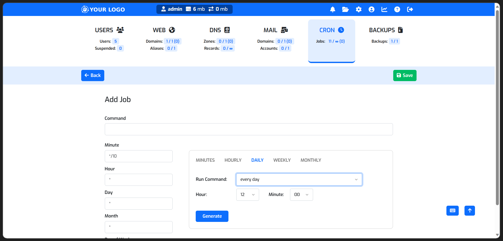Save the cron job
The image size is (503, 241).
point(405,75)
